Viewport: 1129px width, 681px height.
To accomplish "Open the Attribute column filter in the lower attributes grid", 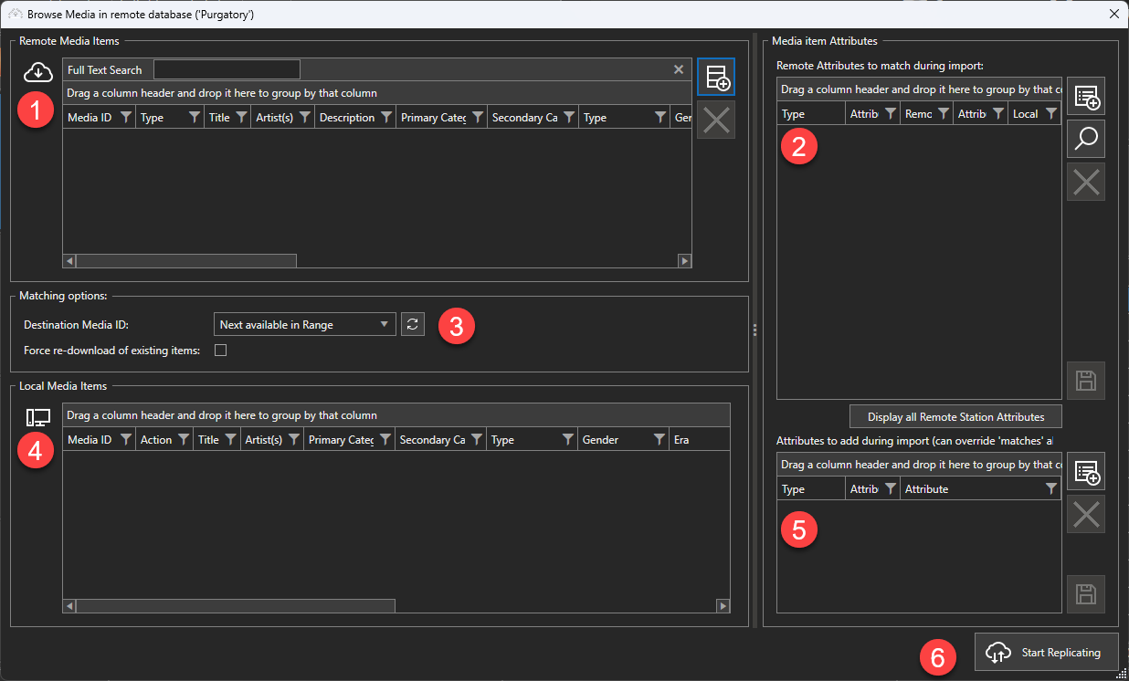I will coord(1051,488).
